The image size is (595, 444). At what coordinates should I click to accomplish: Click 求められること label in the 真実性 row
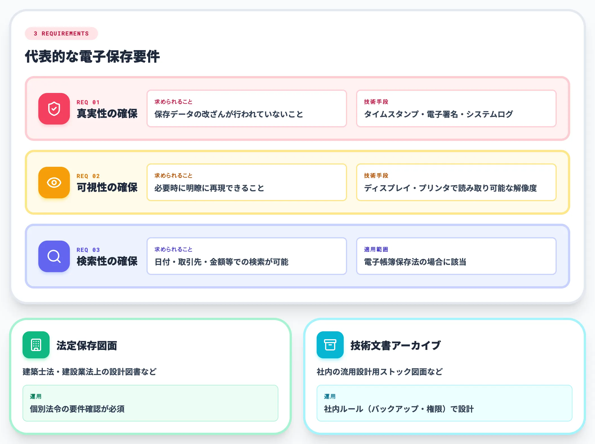(173, 102)
